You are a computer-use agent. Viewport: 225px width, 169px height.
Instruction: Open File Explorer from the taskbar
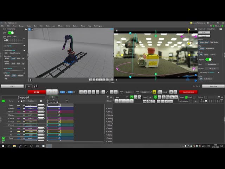(14, 146)
